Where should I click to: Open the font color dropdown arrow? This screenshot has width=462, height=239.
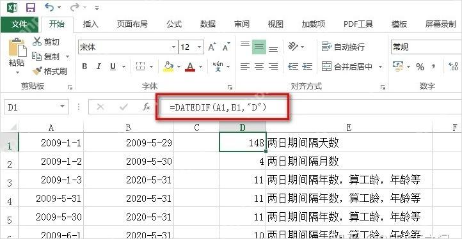(x=201, y=67)
